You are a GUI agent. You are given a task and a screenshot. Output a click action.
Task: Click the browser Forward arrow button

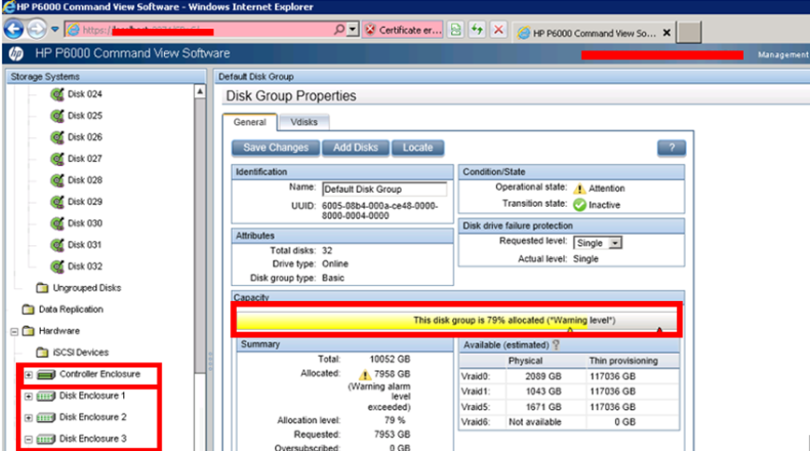click(36, 30)
